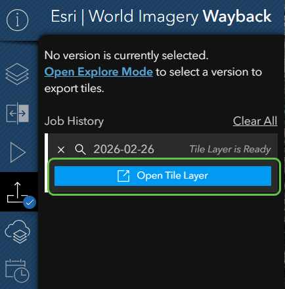Click the blue checkmark badge on export icon
Screen dimensions: 285x289
[30, 202]
